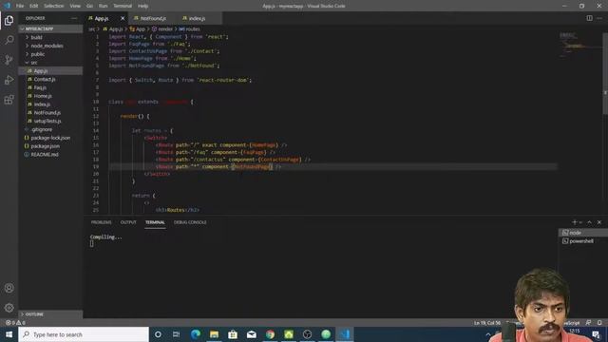The image size is (608, 342).
Task: Open the Run and Debug view
Action: (9, 80)
